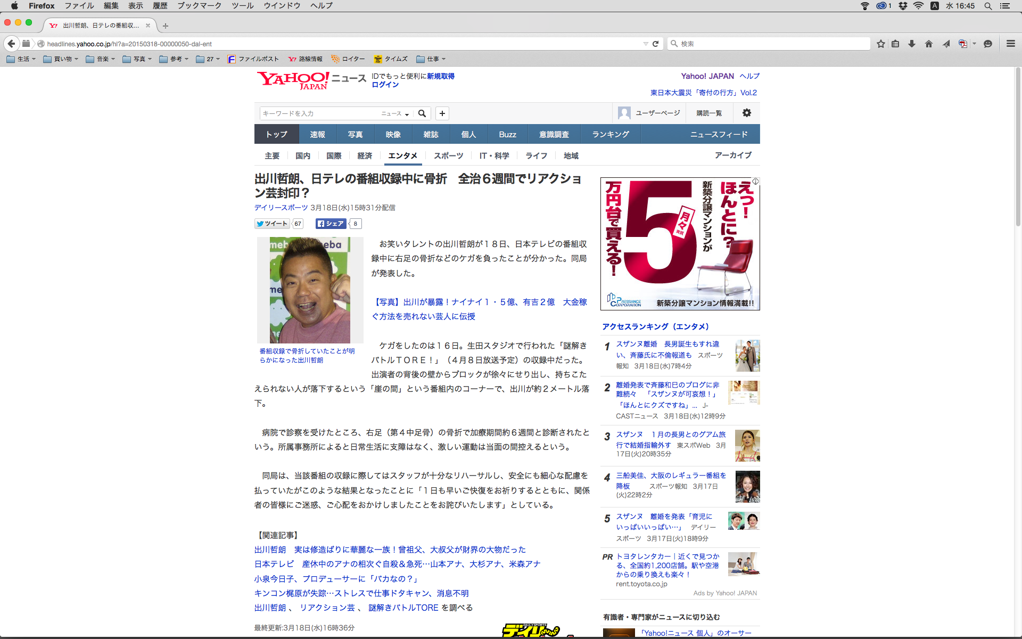Click the keyword input field キーワードを入力
Viewport: 1022px width, 639px height.
tap(319, 113)
